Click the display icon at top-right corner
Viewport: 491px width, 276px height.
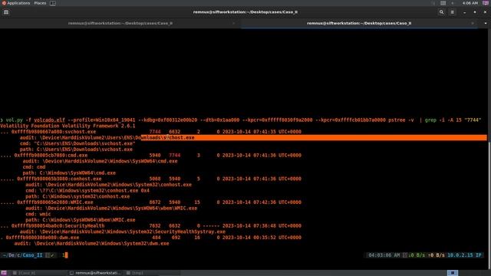486,3
